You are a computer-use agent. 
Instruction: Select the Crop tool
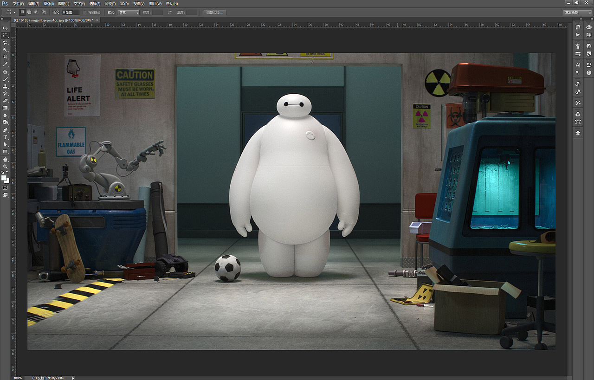(6, 57)
